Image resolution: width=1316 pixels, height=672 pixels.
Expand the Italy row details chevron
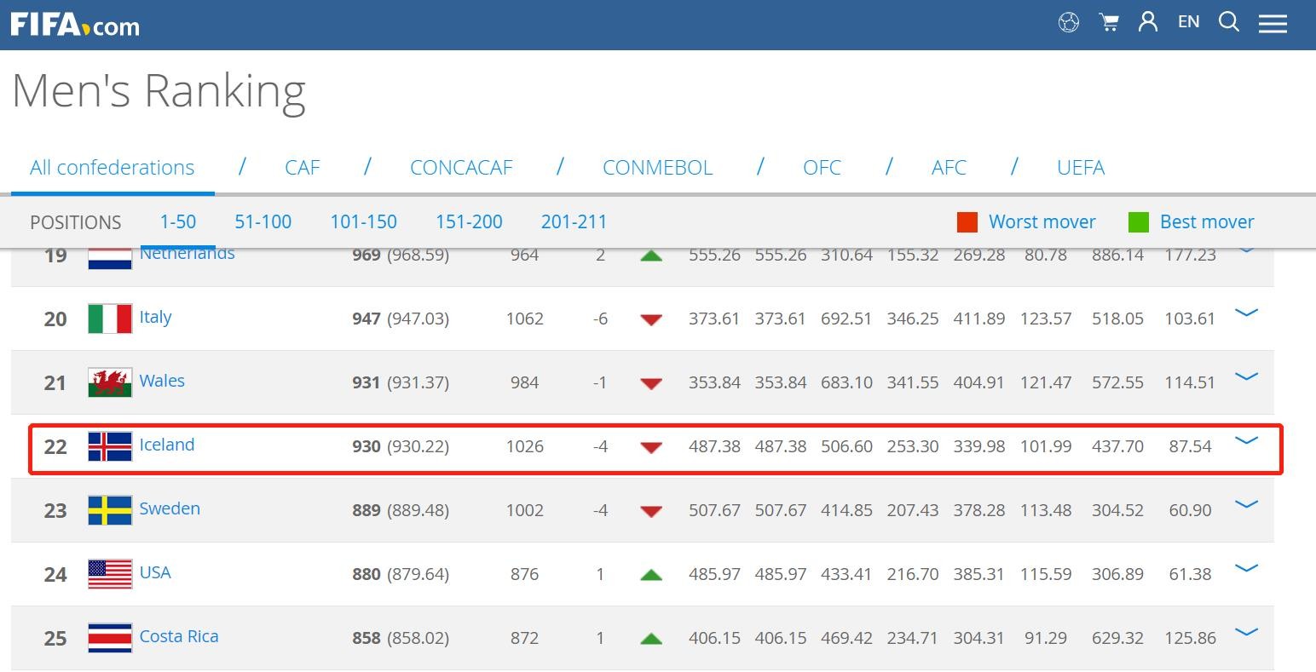(1247, 313)
